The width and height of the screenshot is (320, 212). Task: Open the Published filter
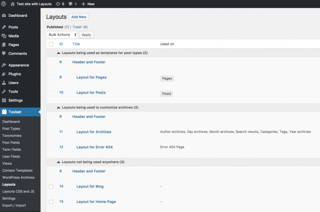coord(55,27)
